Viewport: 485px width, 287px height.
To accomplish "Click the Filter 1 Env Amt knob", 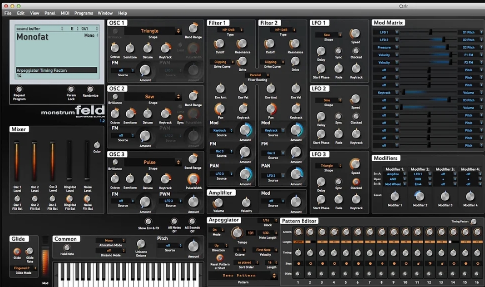I will tap(220, 89).
